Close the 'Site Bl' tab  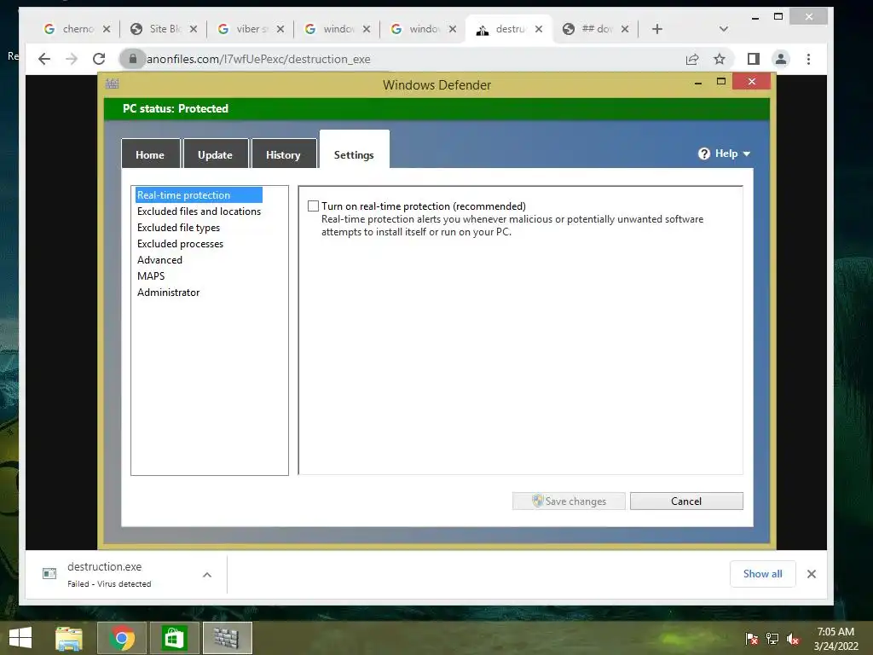(194, 29)
